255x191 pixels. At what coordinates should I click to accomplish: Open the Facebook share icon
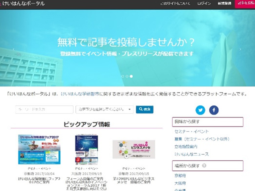[214, 110]
